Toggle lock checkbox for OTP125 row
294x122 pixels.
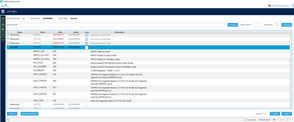pyautogui.click(x=87, y=105)
